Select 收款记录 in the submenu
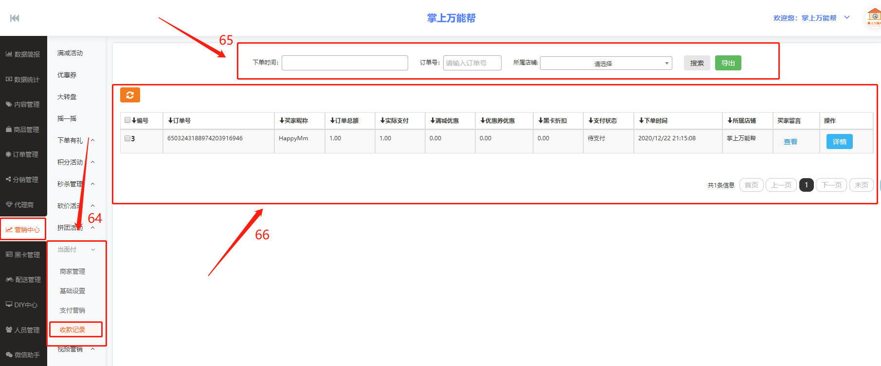The width and height of the screenshot is (881, 366). pos(72,330)
